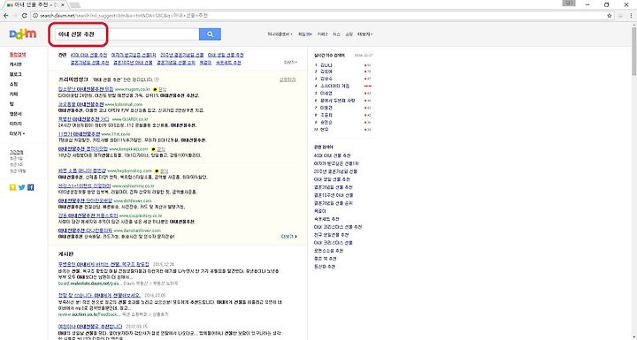Select the 웹문서 tab in sidebar

(x=16, y=114)
